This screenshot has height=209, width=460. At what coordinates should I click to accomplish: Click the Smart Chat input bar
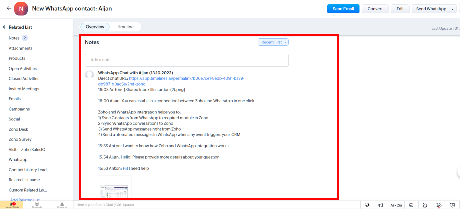(x=217, y=205)
